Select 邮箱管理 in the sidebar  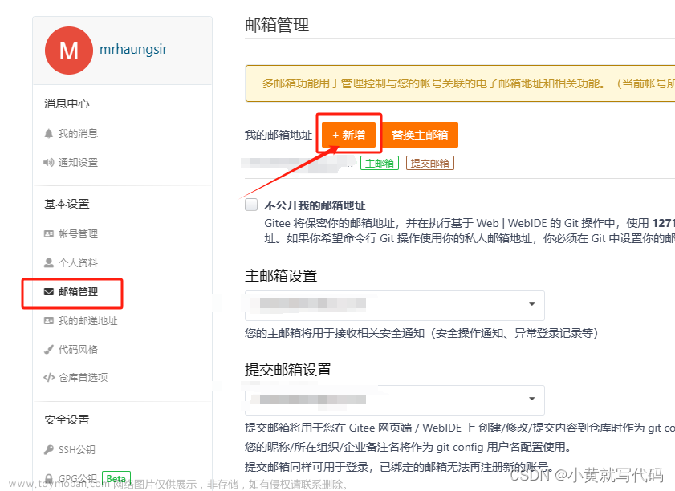coord(78,292)
